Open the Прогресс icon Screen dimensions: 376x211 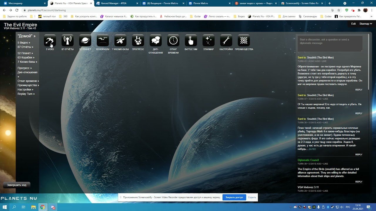click(x=138, y=40)
